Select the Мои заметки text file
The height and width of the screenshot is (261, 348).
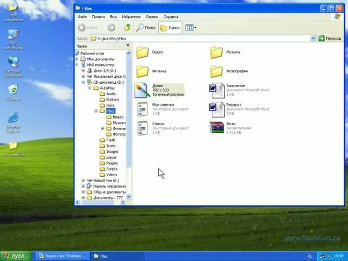[142, 109]
